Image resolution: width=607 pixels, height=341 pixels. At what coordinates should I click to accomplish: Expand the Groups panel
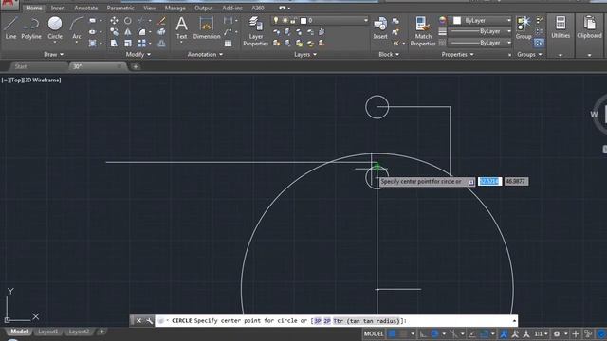coord(529,55)
